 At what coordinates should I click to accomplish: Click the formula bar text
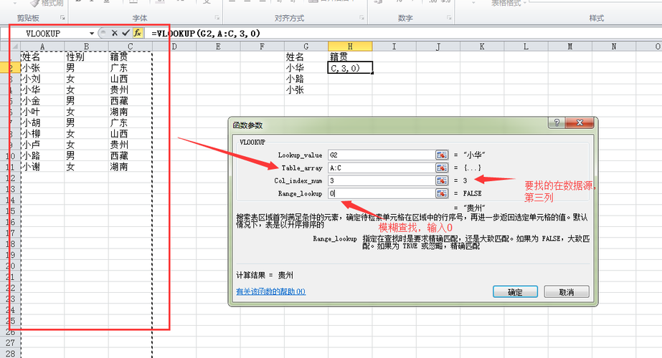click(206, 34)
